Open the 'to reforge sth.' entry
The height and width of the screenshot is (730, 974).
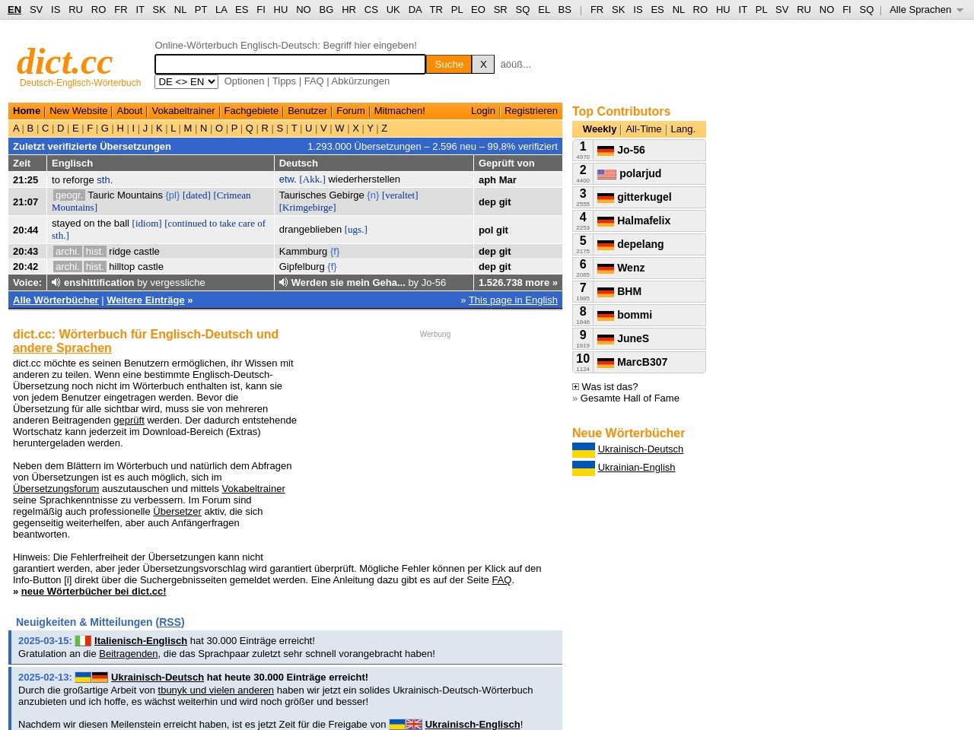82,180
